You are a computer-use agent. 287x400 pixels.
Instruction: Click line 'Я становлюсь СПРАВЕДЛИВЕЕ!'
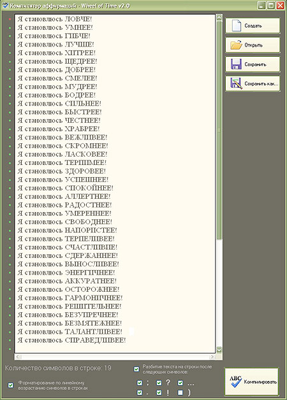click(71, 340)
